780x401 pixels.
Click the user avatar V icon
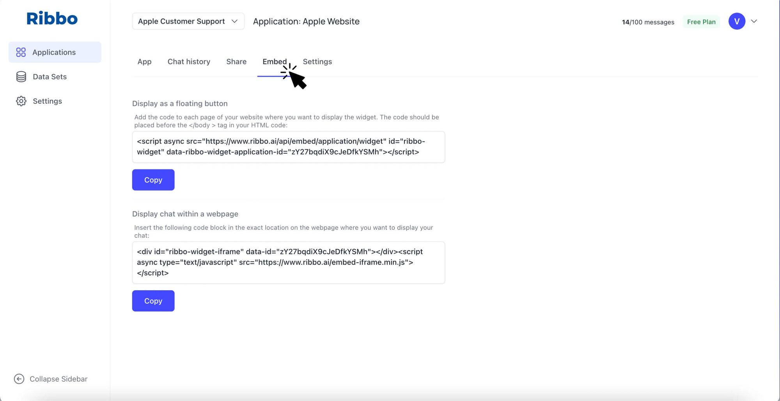pos(737,21)
